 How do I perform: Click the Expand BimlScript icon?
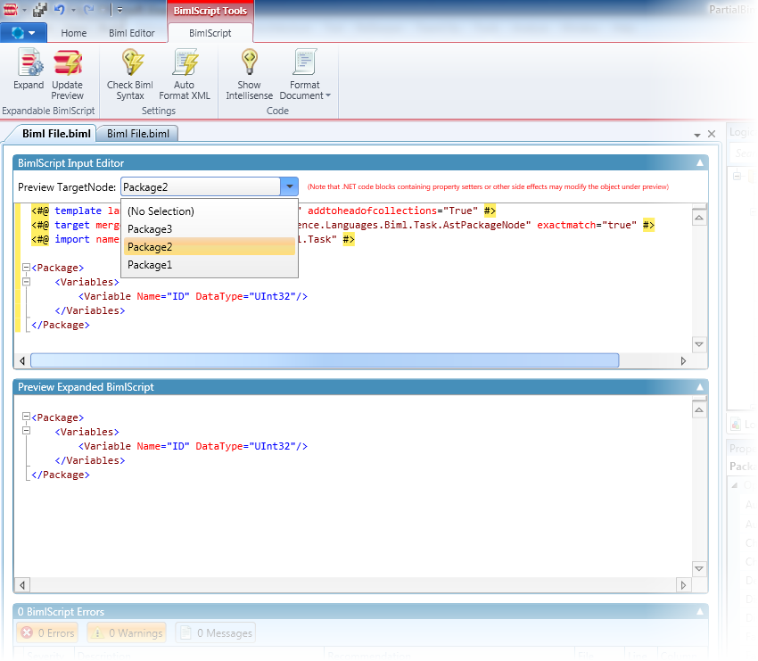[29, 69]
